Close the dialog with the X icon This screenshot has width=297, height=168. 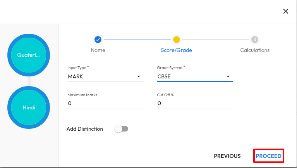pyautogui.click(x=286, y=11)
